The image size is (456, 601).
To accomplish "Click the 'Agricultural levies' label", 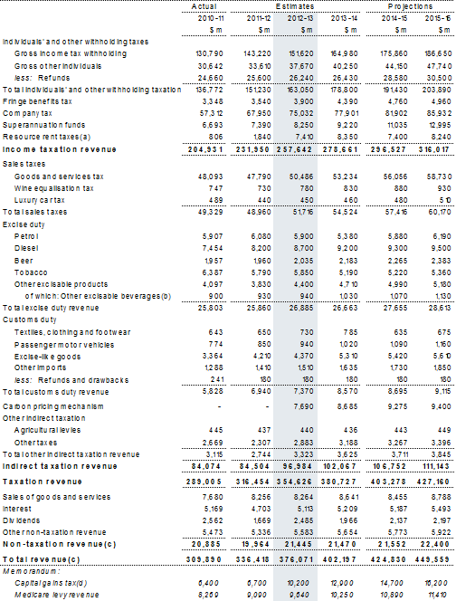I will [x=48, y=430].
